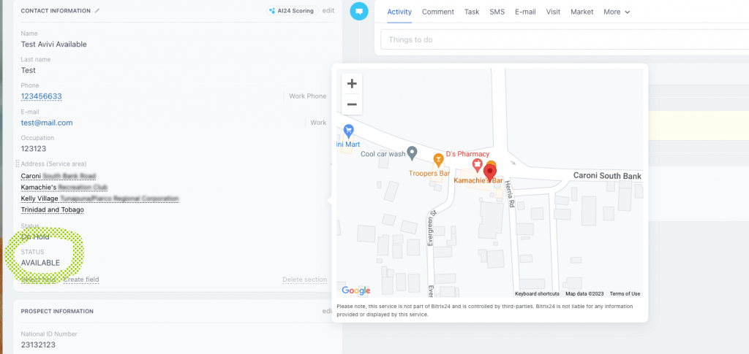Expand the More dropdown menu

tap(617, 12)
